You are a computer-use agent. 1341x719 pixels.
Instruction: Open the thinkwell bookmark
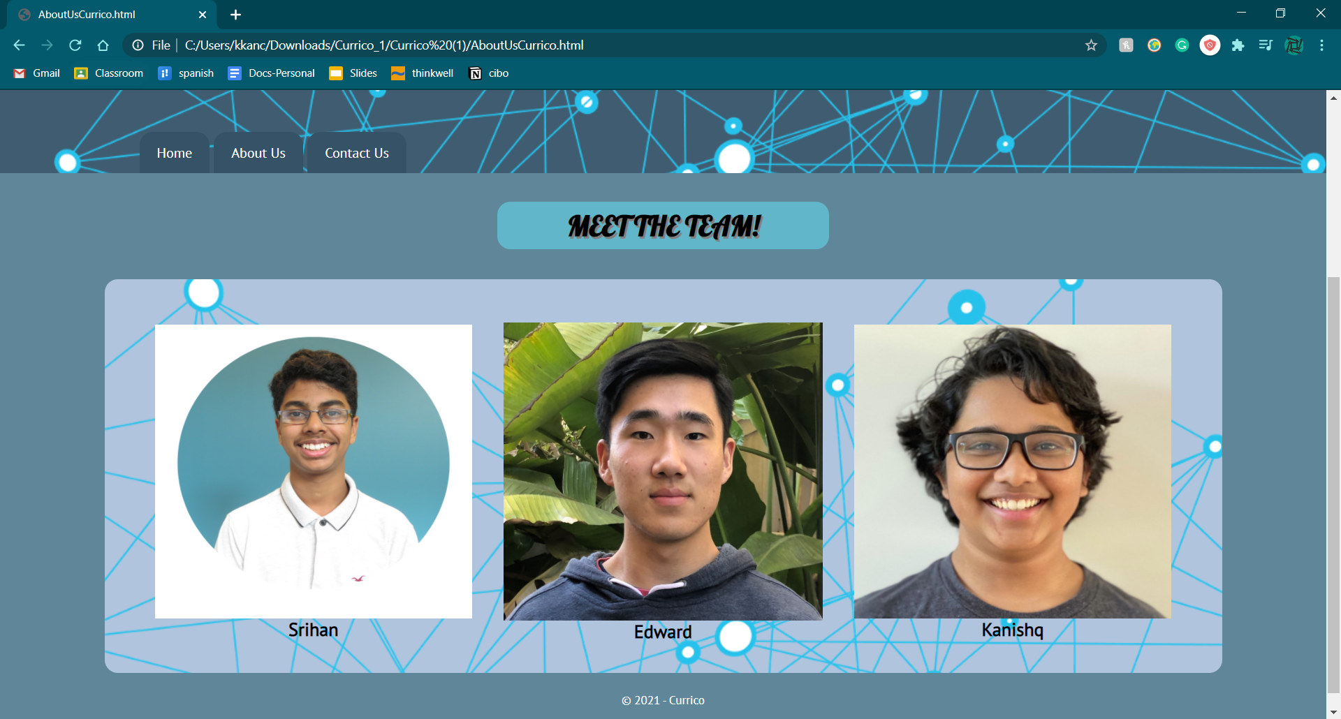coord(423,73)
